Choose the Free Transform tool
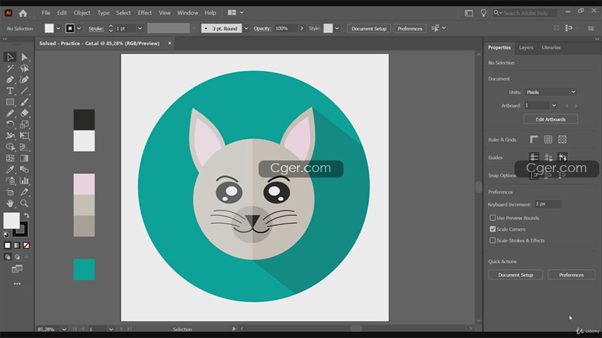The width and height of the screenshot is (602, 338). 25,136
